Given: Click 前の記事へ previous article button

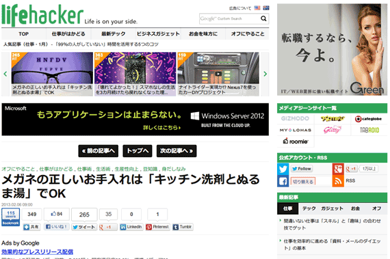Looking at the screenshot, I should point(99,151).
